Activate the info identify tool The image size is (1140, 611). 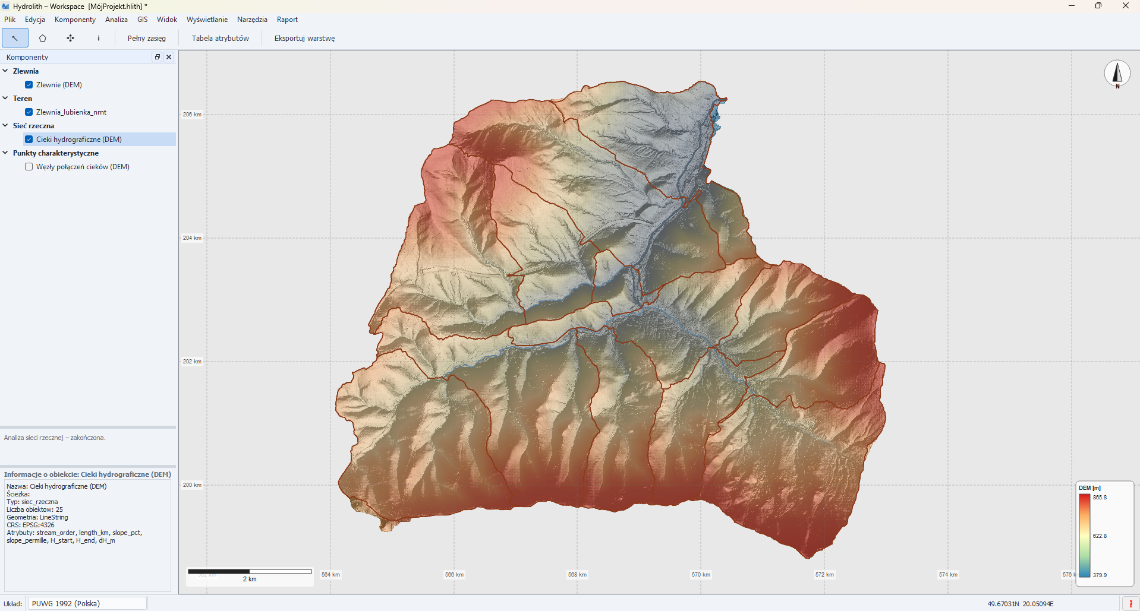coord(99,38)
